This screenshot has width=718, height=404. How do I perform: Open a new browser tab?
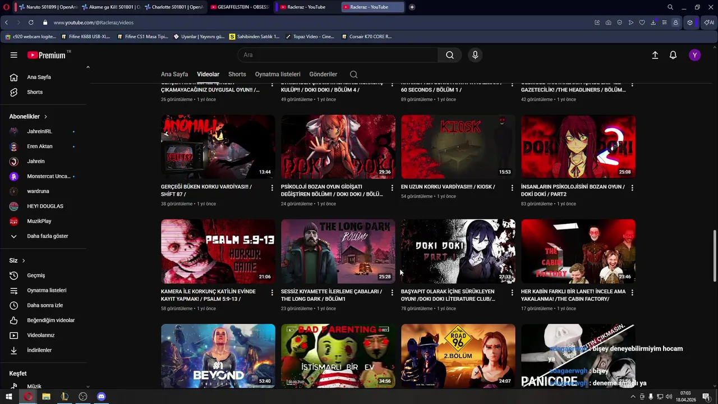coord(412,7)
